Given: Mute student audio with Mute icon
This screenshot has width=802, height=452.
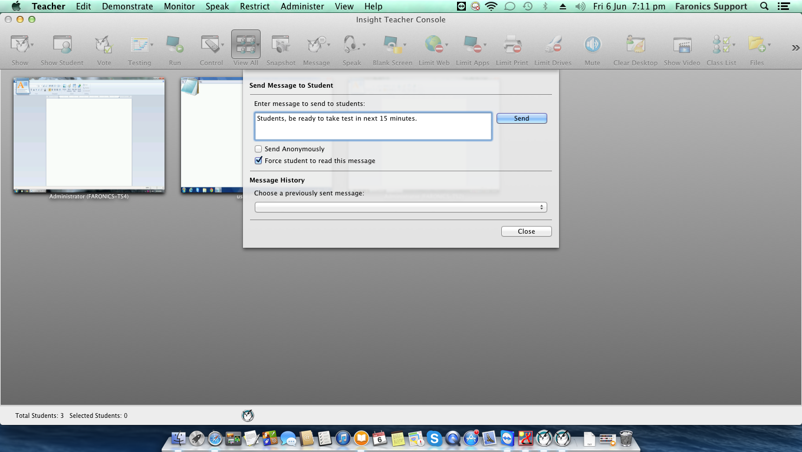Looking at the screenshot, I should (592, 46).
